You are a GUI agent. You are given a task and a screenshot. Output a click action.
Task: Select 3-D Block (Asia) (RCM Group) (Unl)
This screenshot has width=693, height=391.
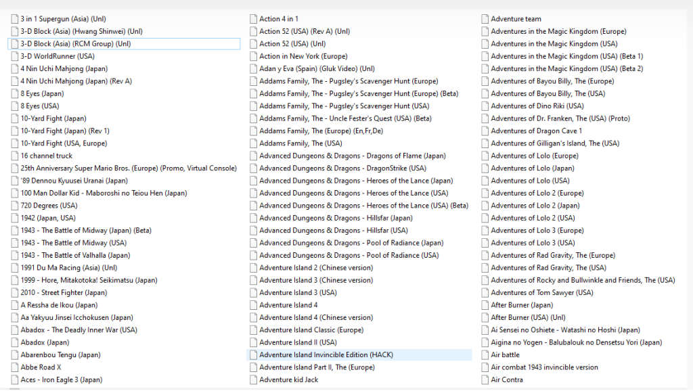pyautogui.click(x=75, y=44)
